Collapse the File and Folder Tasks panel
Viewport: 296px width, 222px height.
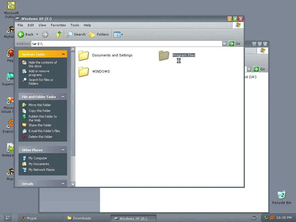[63, 97]
